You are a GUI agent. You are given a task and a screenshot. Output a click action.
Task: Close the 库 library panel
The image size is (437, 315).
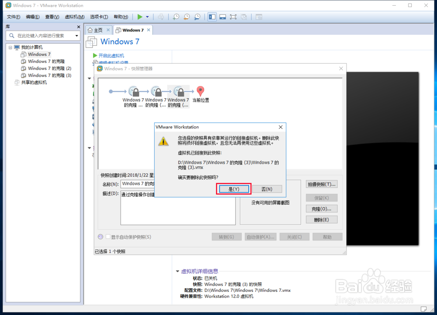pyautogui.click(x=79, y=27)
